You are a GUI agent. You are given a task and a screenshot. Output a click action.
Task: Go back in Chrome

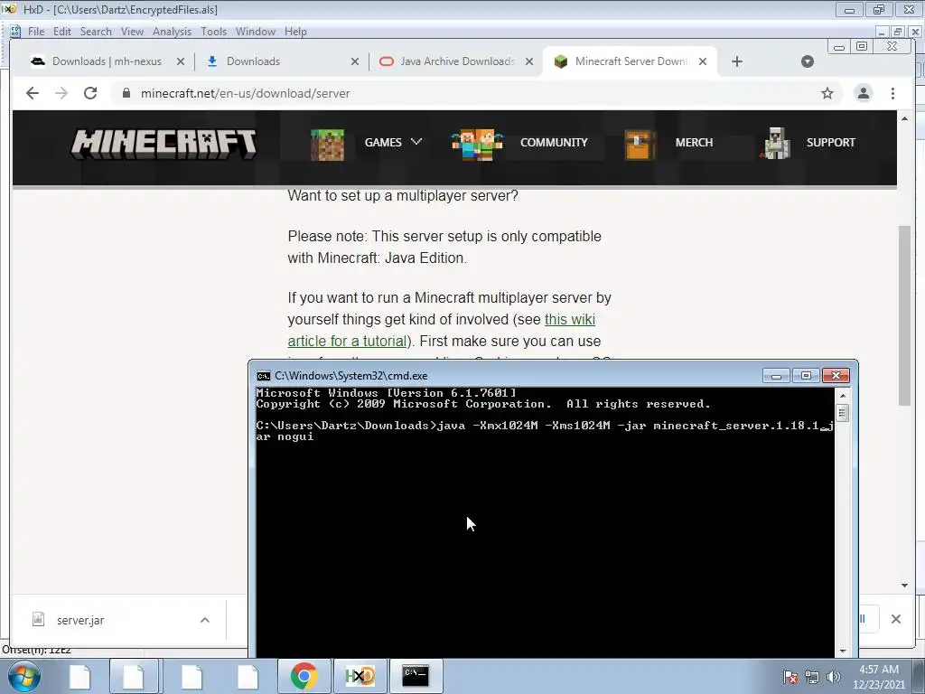pyautogui.click(x=33, y=93)
